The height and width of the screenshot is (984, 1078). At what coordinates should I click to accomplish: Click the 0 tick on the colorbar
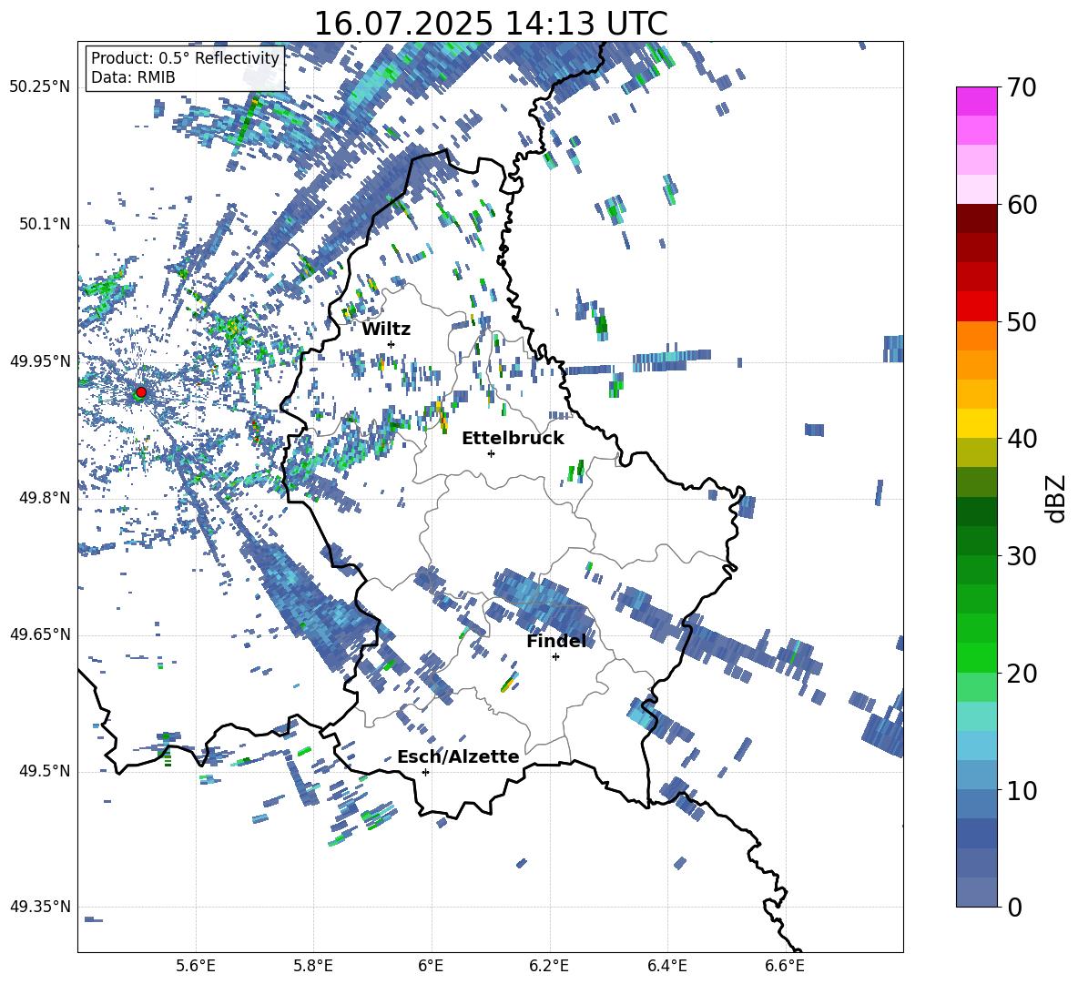click(1013, 907)
